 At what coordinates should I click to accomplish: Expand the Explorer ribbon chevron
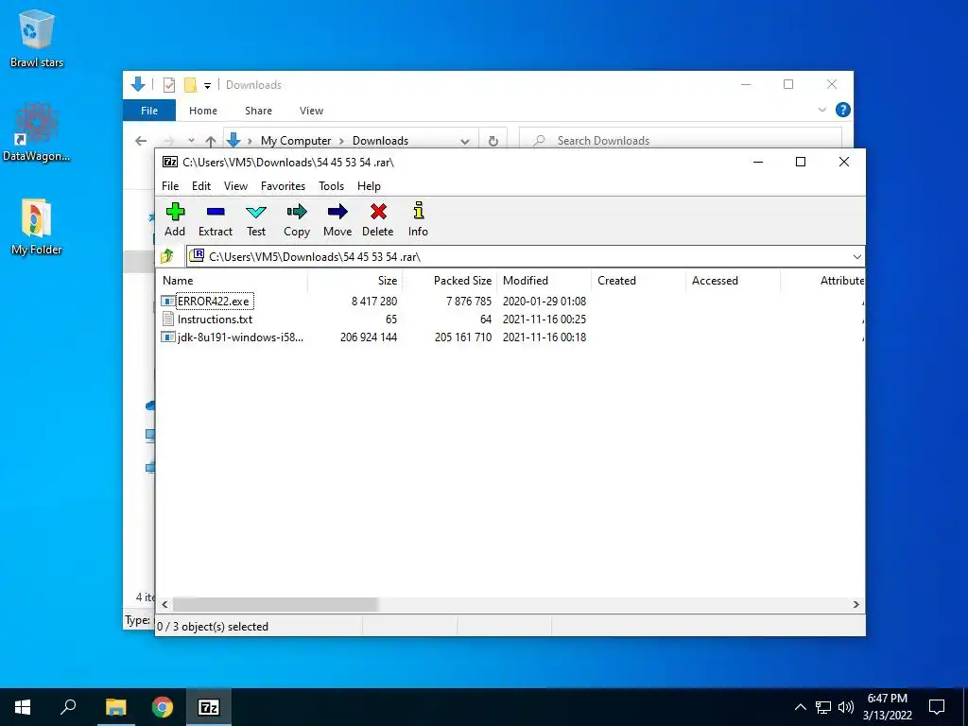pyautogui.click(x=821, y=110)
